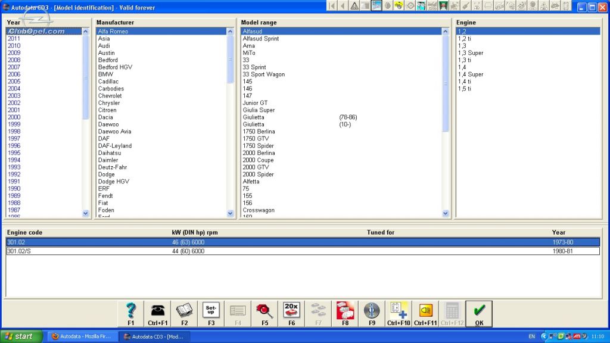The image size is (610, 343).
Task: Open the Windows start button
Action: coord(21,336)
